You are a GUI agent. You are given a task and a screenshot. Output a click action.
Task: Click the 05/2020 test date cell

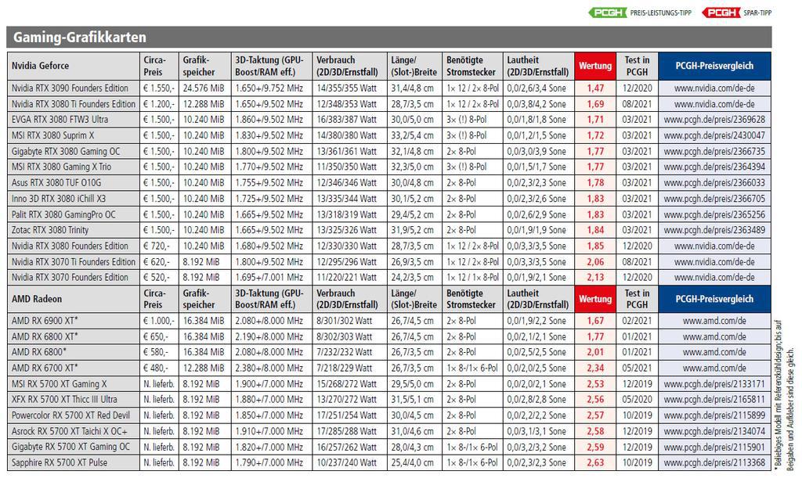(638, 399)
